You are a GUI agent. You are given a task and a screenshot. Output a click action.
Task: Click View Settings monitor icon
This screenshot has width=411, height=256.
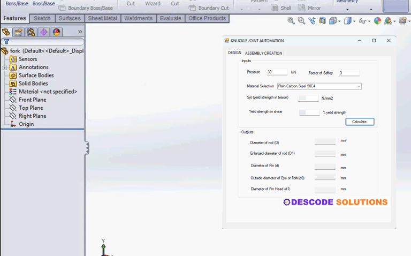pyautogui.click(x=402, y=21)
